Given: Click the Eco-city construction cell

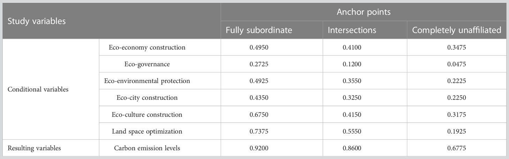Looking at the screenshot, I should [147, 98].
